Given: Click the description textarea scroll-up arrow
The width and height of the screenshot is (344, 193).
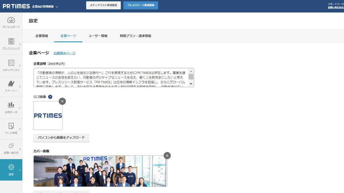Looking at the screenshot, I should (x=191, y=71).
